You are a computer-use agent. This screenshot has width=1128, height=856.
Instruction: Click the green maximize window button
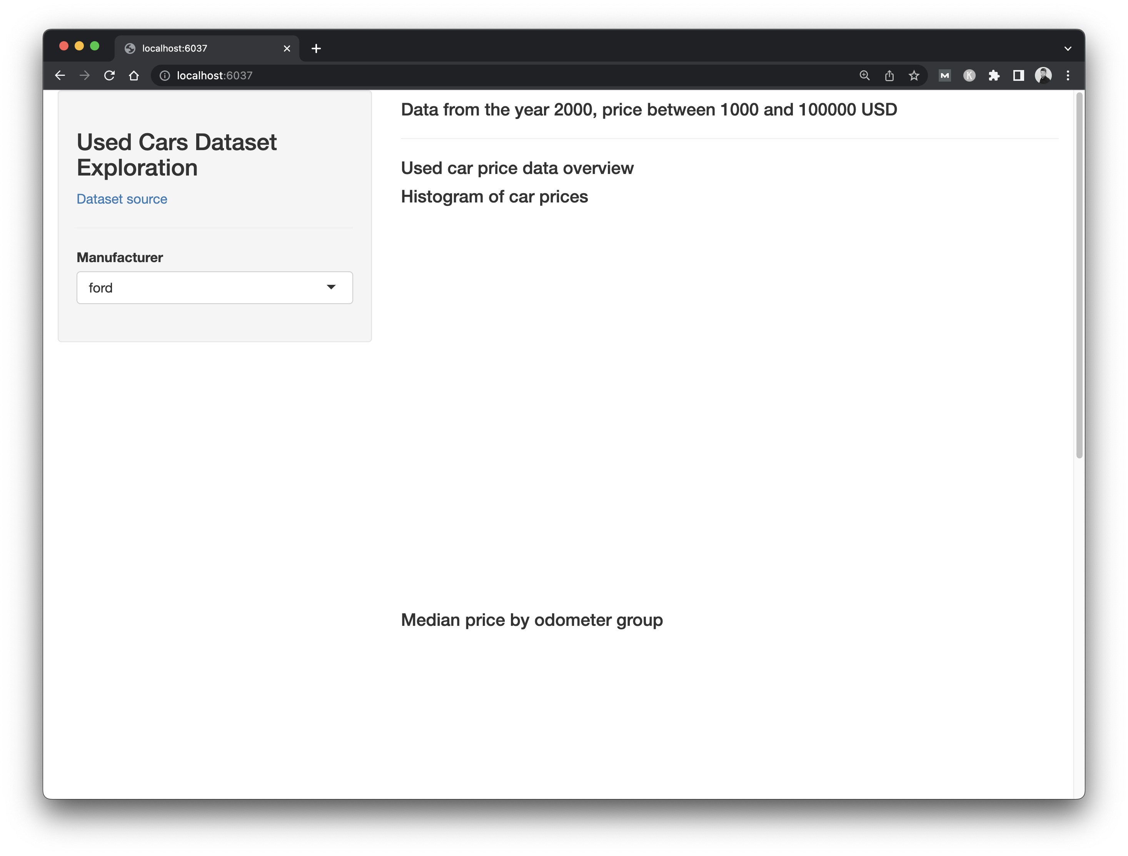[x=94, y=46]
